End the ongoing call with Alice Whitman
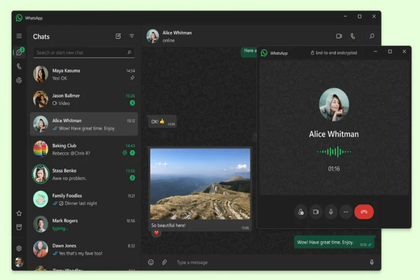 pyautogui.click(x=364, y=211)
